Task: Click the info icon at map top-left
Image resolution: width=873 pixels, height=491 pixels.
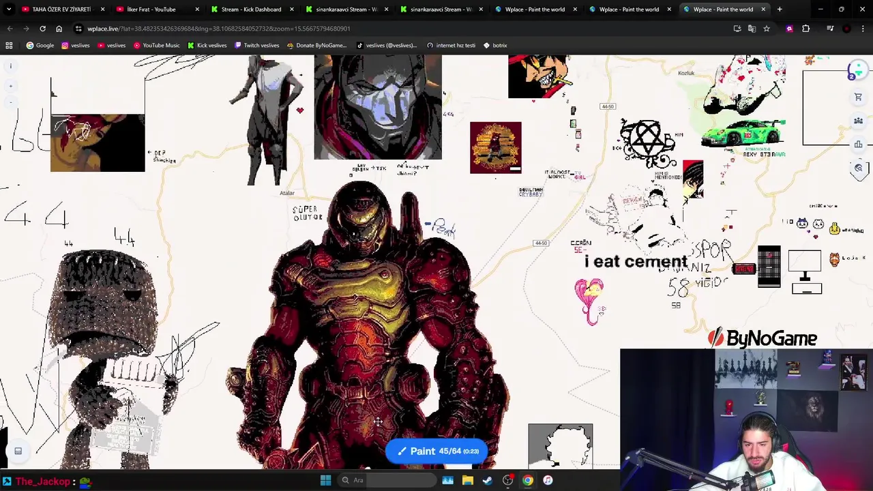Action: pyautogui.click(x=10, y=66)
